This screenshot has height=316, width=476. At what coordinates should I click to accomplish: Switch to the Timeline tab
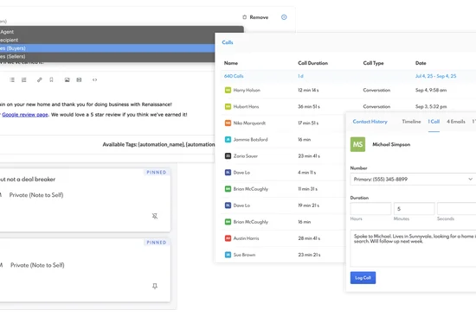point(411,122)
